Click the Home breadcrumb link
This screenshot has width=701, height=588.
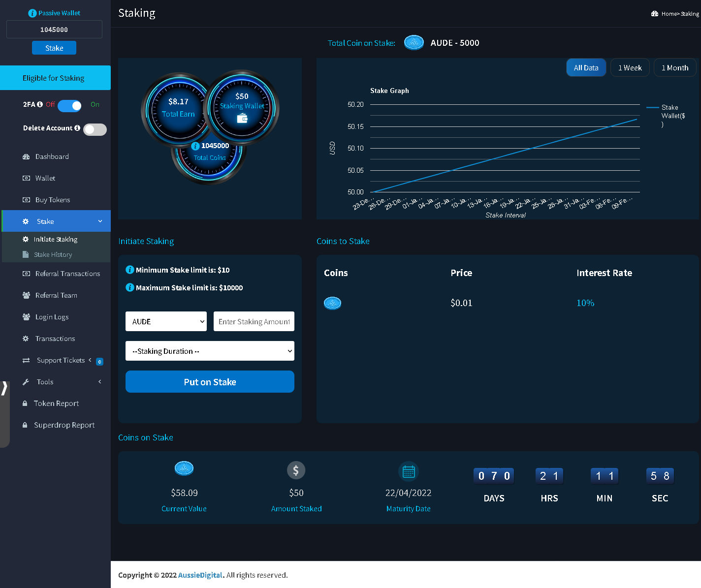pyautogui.click(x=669, y=14)
